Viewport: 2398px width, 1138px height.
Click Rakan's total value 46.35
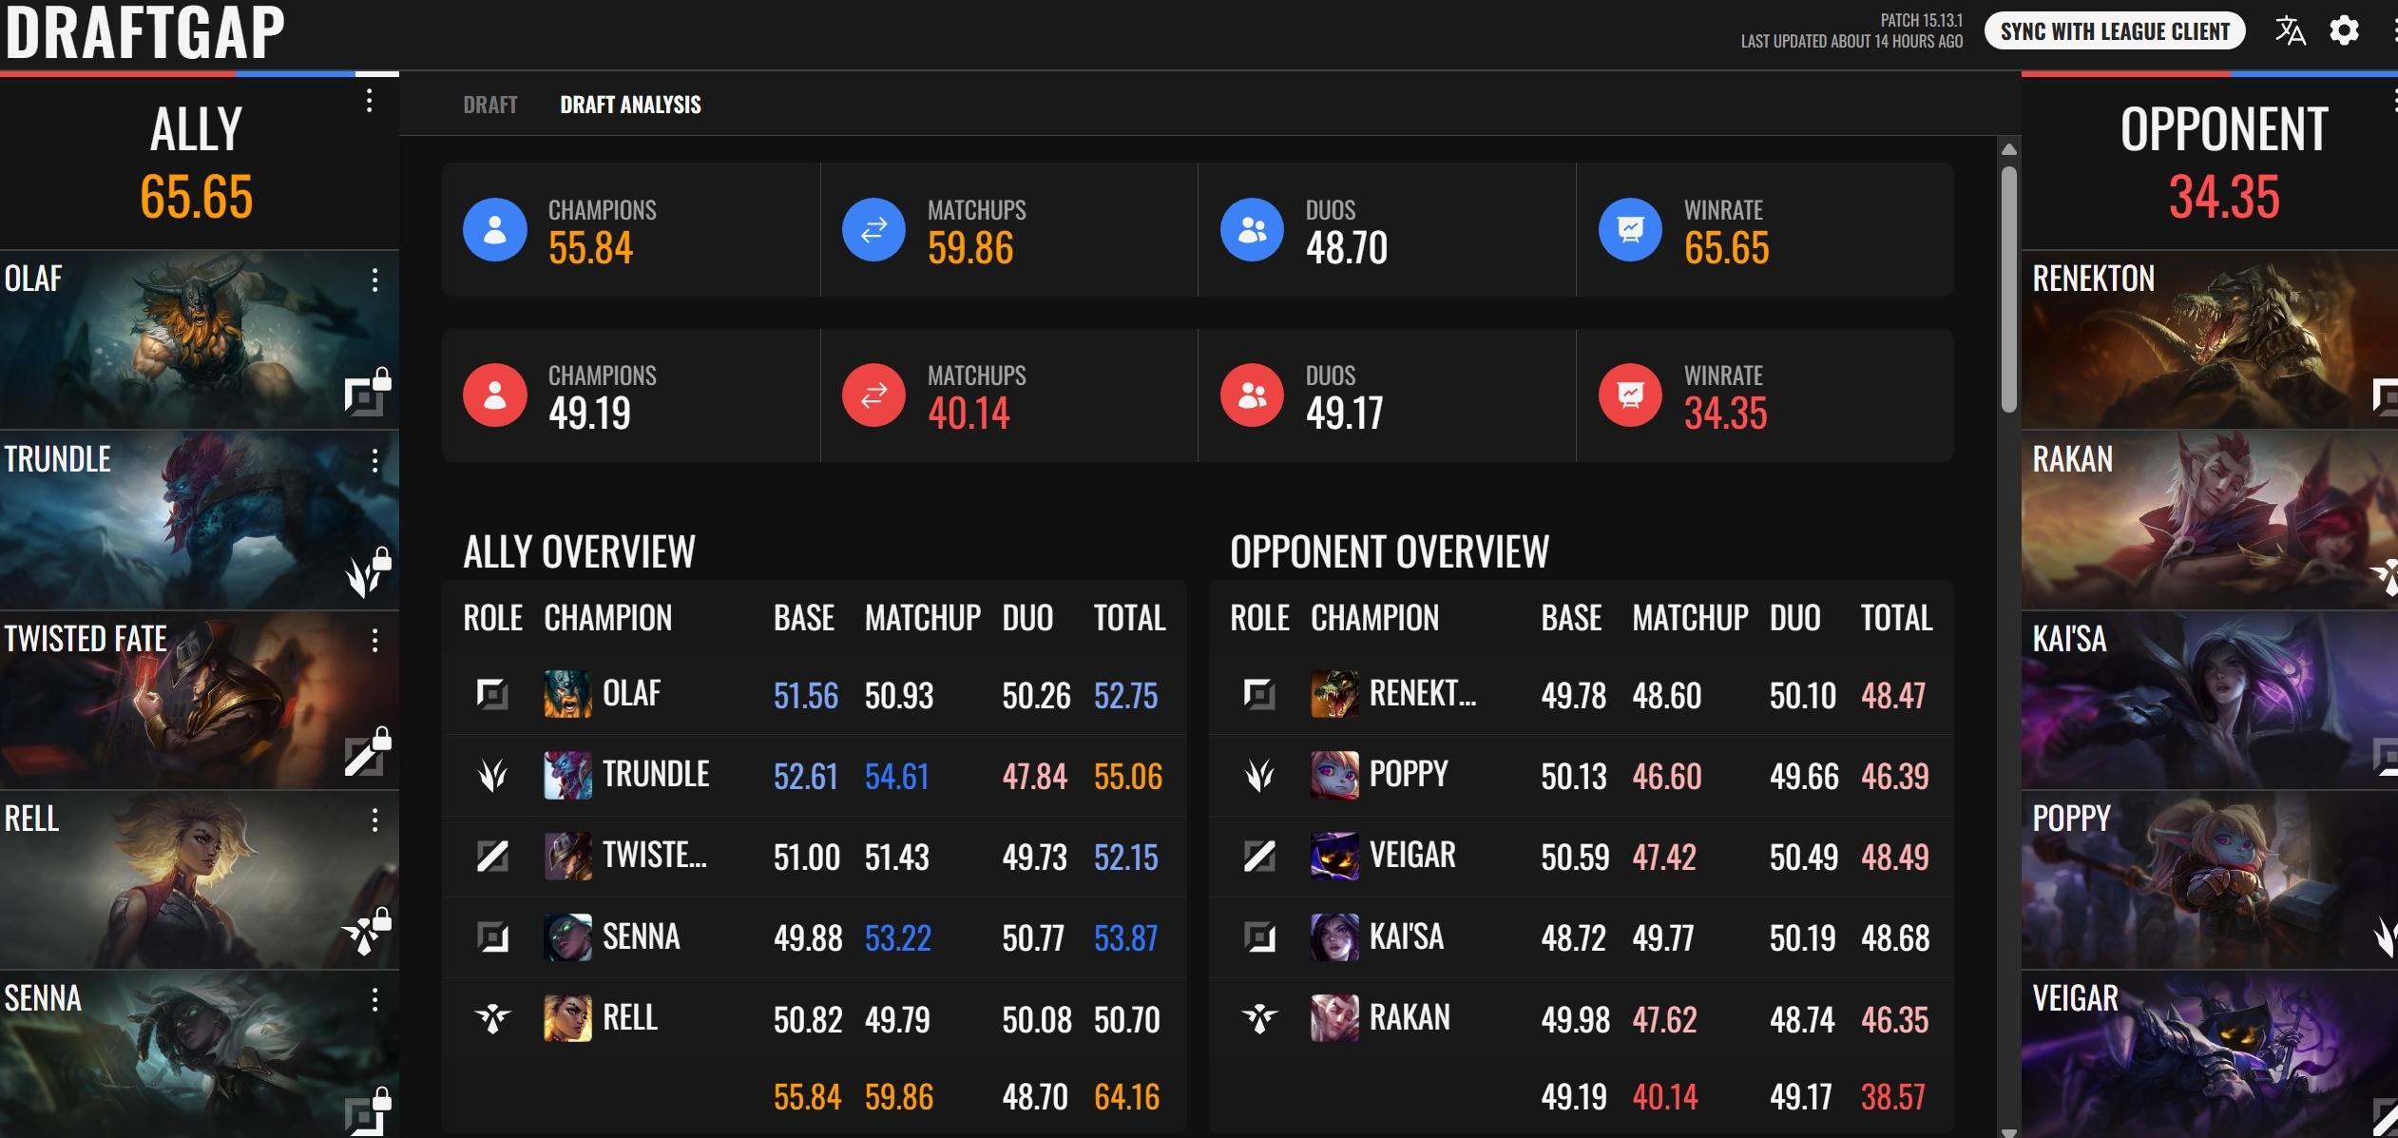(x=1894, y=1020)
